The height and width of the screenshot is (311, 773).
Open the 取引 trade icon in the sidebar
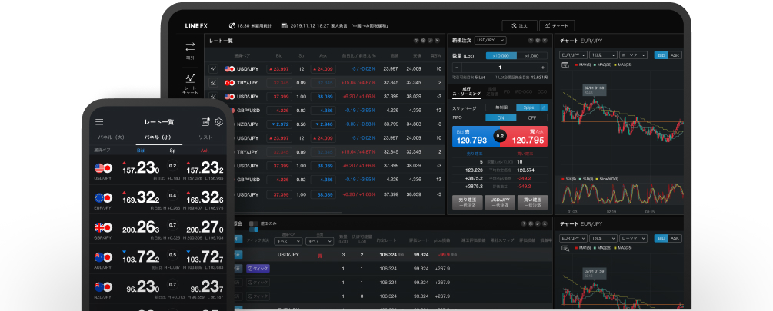point(190,51)
